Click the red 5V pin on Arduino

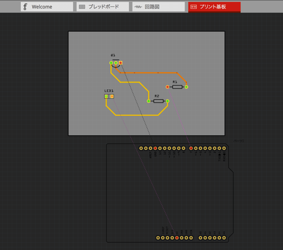[177, 238]
